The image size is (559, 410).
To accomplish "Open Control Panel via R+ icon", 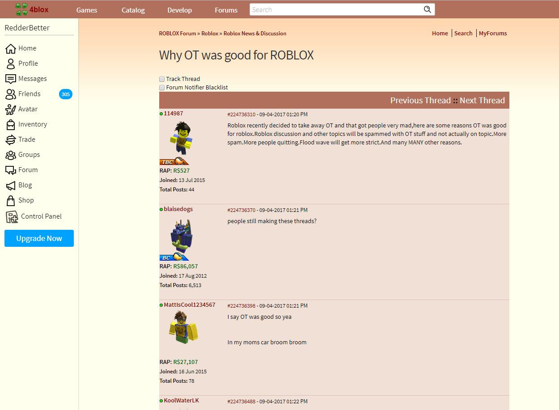I will click(12, 216).
